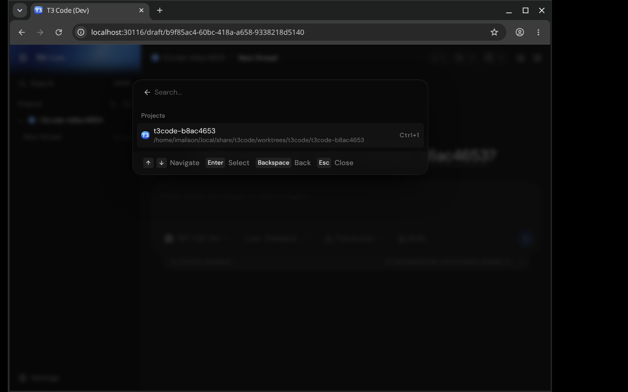Screen dimensions: 628x392
Task: Click the Enter key hint
Action: (x=215, y=163)
